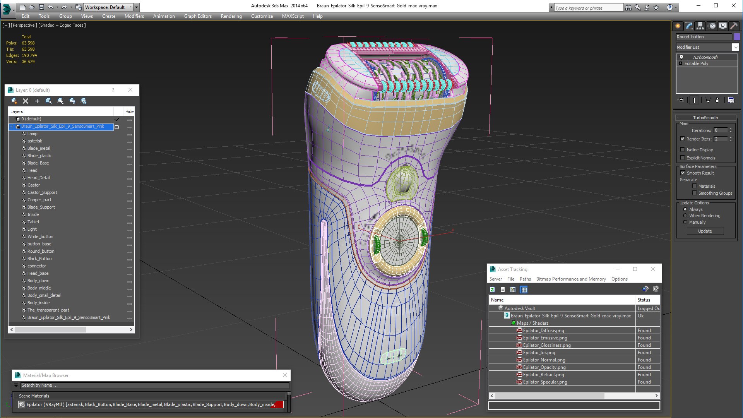Viewport: 743px width, 418px height.
Task: Increase the Iterations spinner value
Action: (x=731, y=129)
